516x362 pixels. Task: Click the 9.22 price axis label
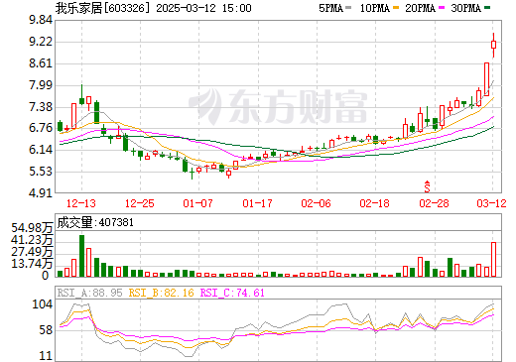[x=41, y=42]
